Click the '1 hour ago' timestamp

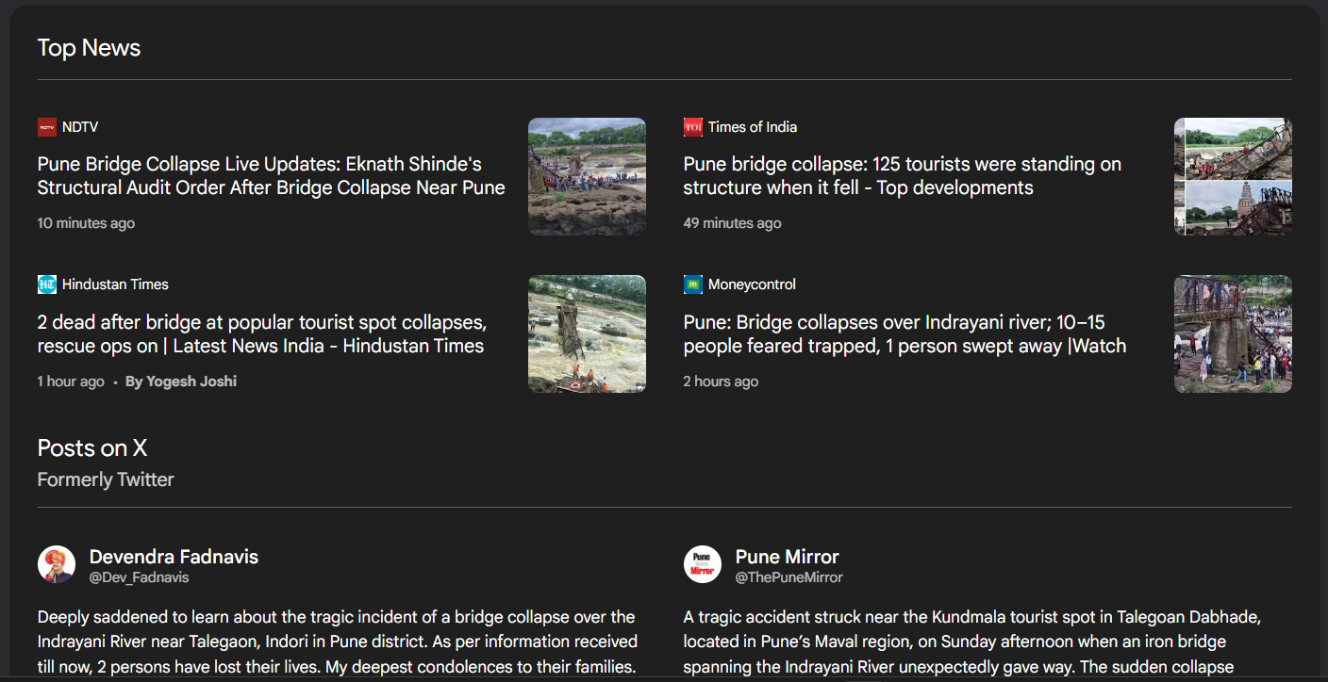point(71,382)
